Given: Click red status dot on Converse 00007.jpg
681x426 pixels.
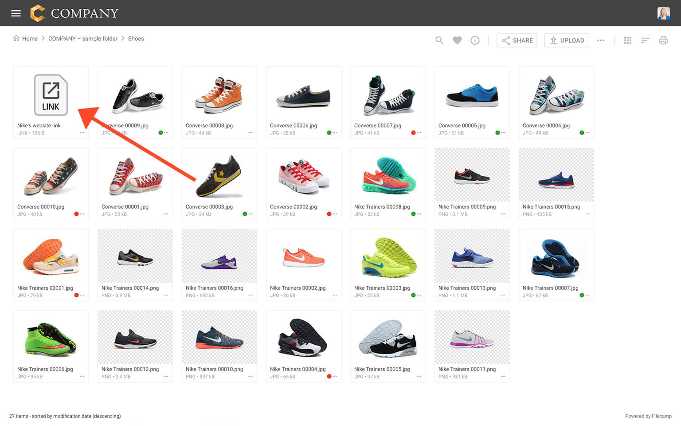Looking at the screenshot, I should tap(413, 133).
